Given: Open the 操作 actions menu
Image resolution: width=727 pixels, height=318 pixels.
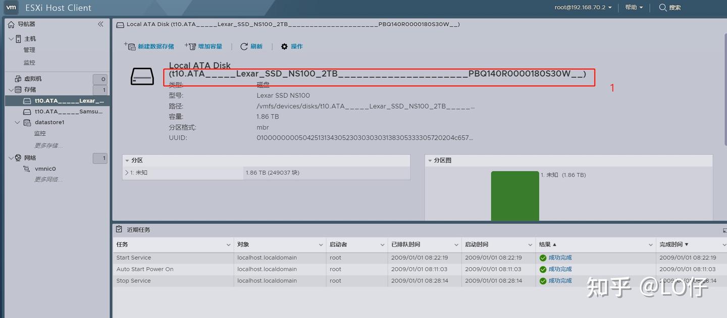Looking at the screenshot, I should click(x=292, y=46).
